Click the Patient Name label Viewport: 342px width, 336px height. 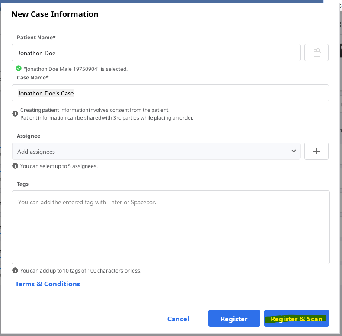[x=36, y=38]
